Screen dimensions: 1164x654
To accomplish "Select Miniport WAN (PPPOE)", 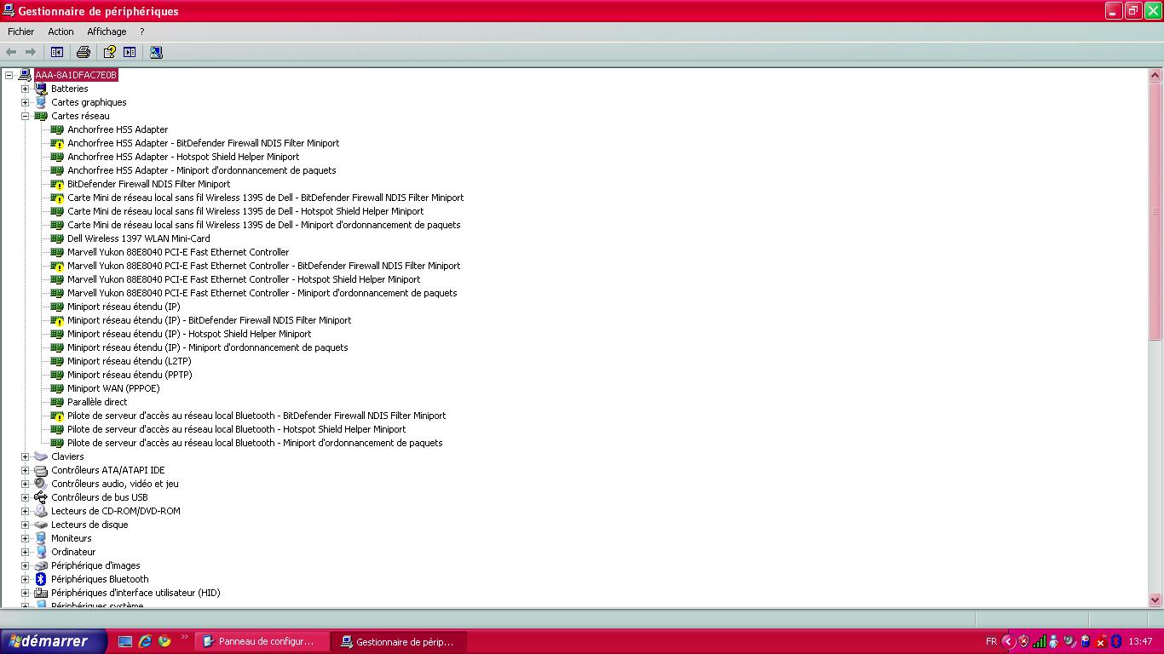I will pyautogui.click(x=113, y=388).
